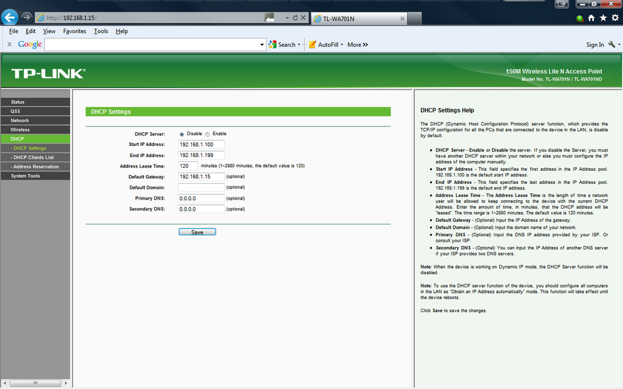This screenshot has height=389, width=623.
Task: Click the End IP Address field
Action: [201, 155]
